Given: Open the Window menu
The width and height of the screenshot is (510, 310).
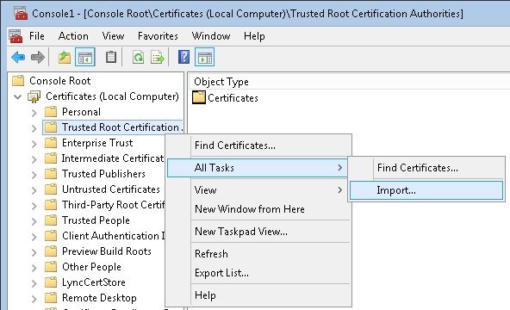Looking at the screenshot, I should [211, 36].
